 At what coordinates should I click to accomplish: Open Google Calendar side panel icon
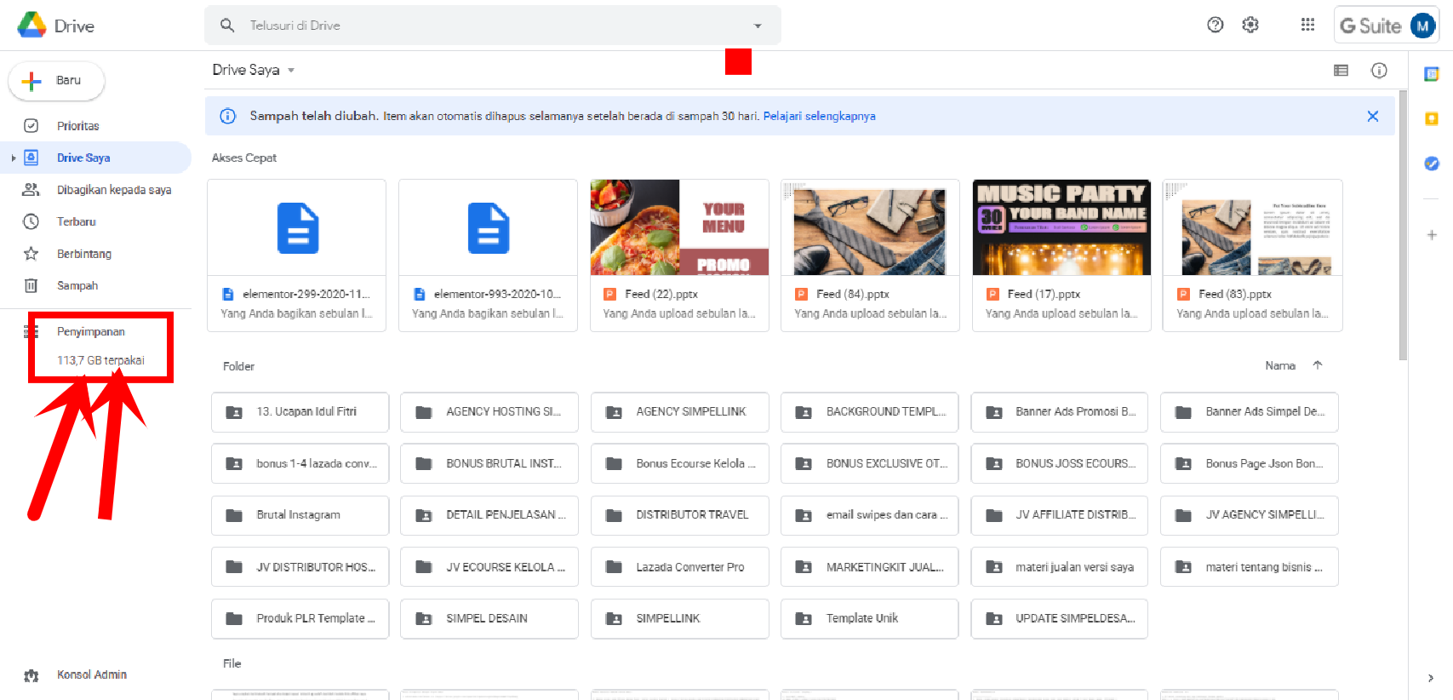coord(1432,74)
